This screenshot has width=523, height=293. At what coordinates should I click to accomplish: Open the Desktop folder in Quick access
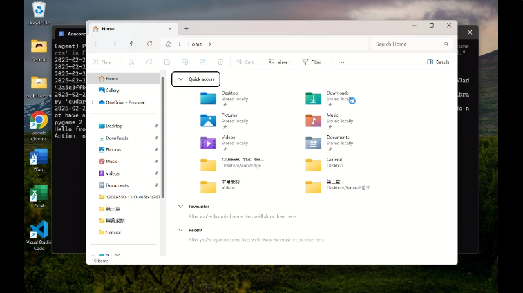pos(224,98)
